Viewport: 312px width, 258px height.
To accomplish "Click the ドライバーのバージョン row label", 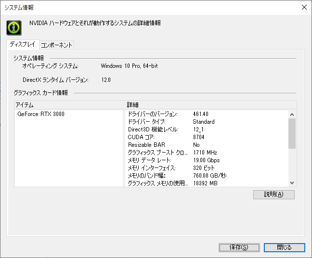I will pyautogui.click(x=153, y=114).
